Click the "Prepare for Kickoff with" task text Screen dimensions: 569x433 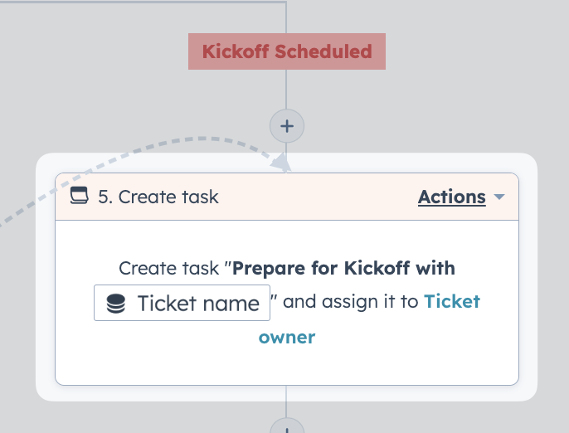(343, 268)
